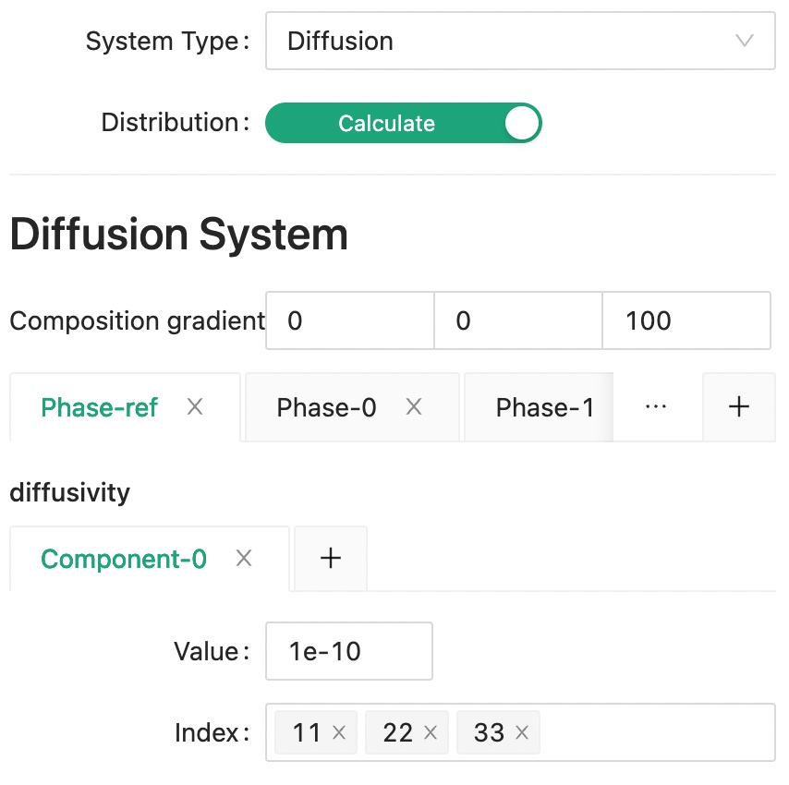Select the Phase-ref tab
Screen dimensions: 789x785
(100, 407)
